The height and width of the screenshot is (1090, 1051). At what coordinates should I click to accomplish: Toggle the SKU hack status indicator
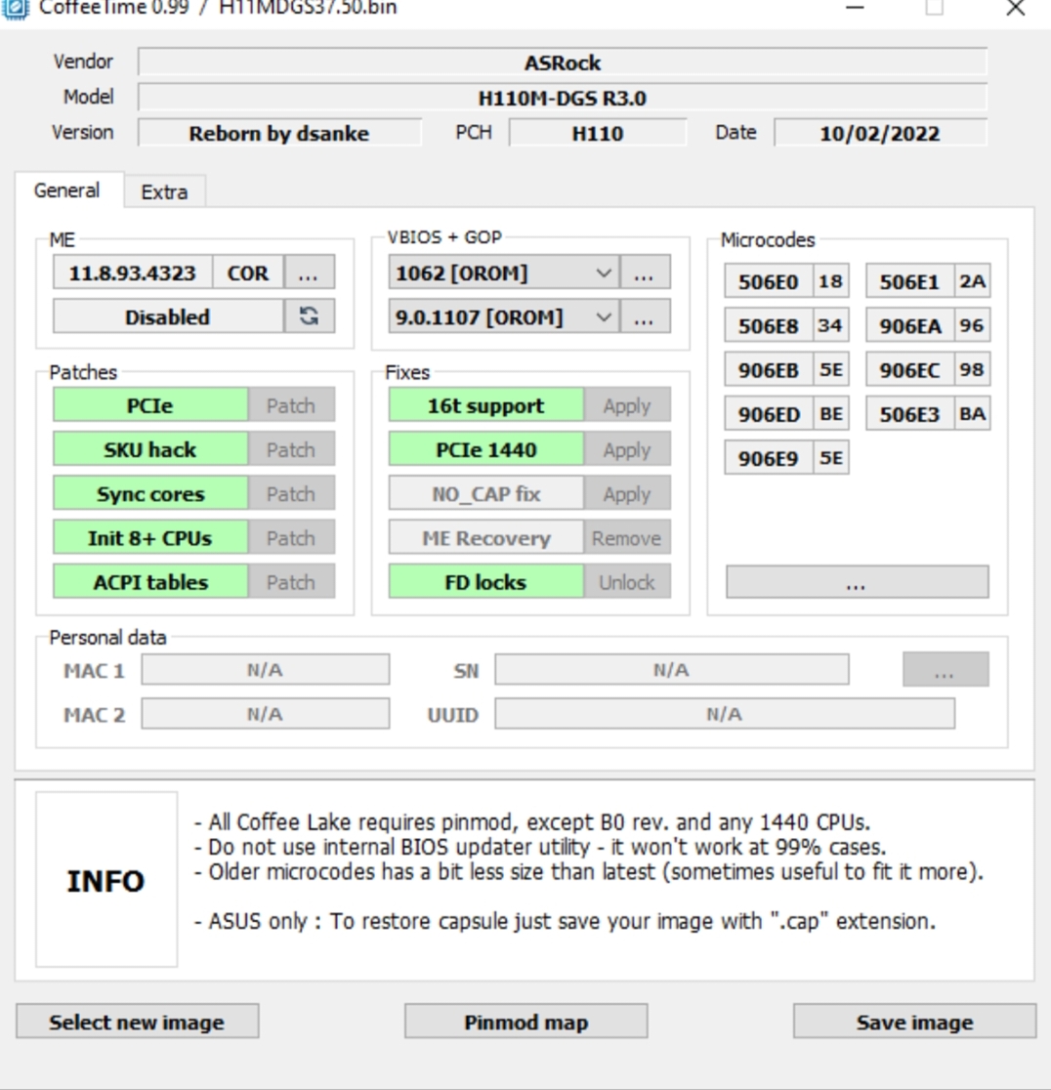[x=150, y=449]
